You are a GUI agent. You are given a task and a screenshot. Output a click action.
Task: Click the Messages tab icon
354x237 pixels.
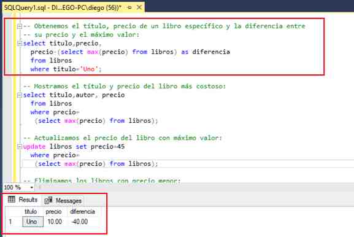48,200
